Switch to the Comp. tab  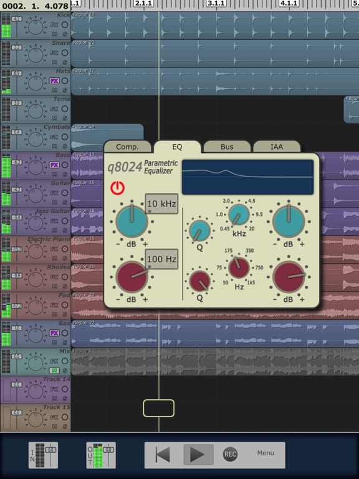click(127, 147)
